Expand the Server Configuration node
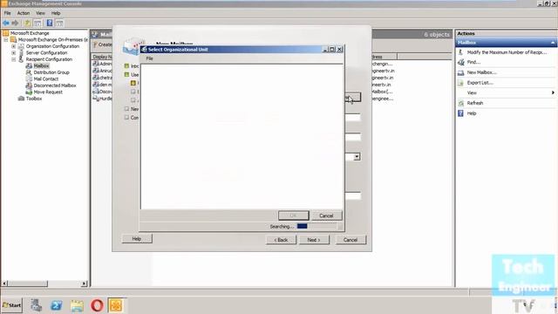 [14, 52]
